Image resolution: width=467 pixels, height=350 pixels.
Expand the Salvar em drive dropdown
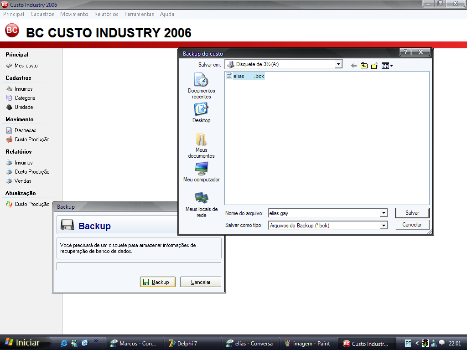click(x=338, y=65)
